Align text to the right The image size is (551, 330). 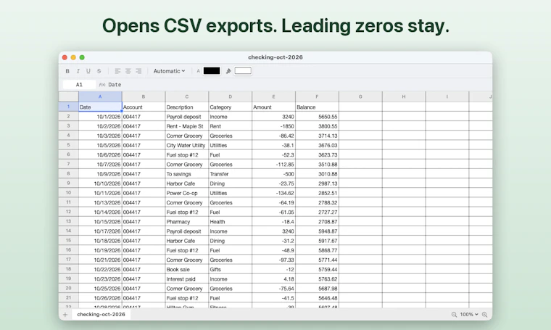click(x=138, y=71)
